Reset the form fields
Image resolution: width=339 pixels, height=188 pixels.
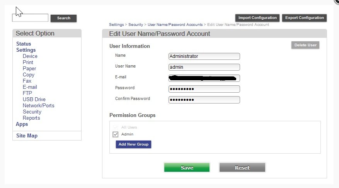242,168
